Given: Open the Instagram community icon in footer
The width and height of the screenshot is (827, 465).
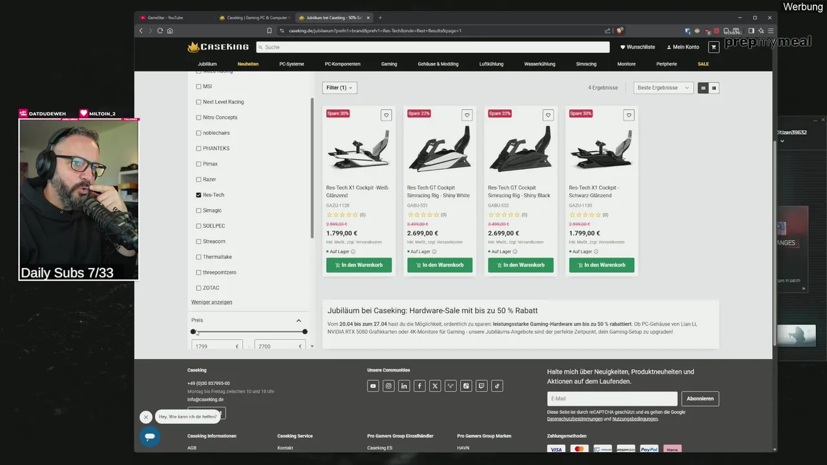Looking at the screenshot, I should pyautogui.click(x=388, y=386).
